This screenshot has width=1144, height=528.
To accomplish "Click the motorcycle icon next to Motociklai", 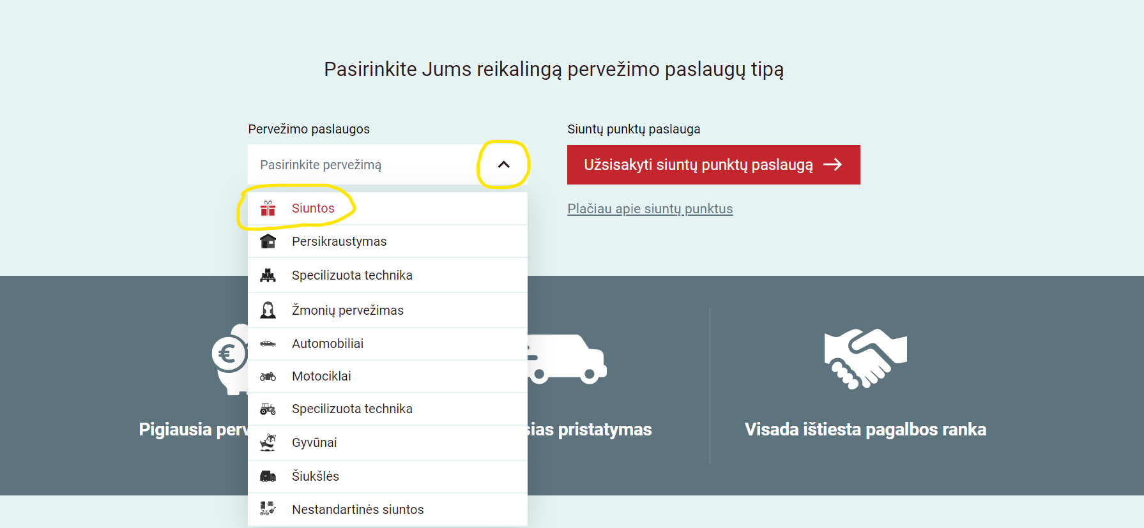I will point(268,377).
